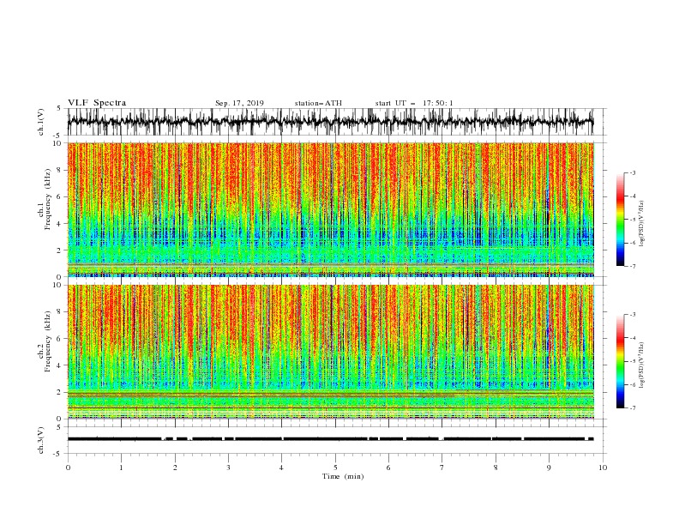Screen dimensions: 679x525
Task: Click the "Time (min)" axis title
Action: point(343,476)
